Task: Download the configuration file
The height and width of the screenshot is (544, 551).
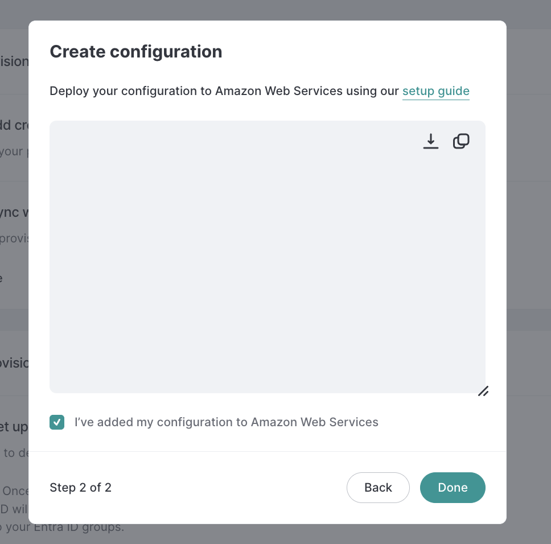Action: pos(430,141)
